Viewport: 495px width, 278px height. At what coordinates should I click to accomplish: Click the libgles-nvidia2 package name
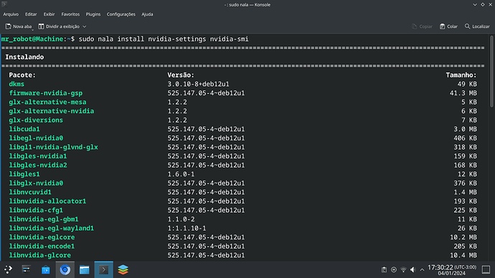pos(38,166)
